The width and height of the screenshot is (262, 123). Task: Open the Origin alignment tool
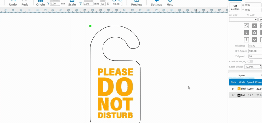pos(40,3)
